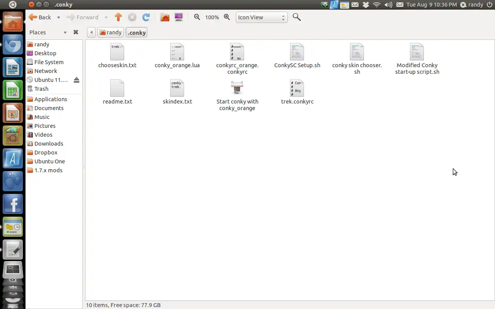Reset zoom via the 100% label
495x309 pixels.
[x=212, y=17]
